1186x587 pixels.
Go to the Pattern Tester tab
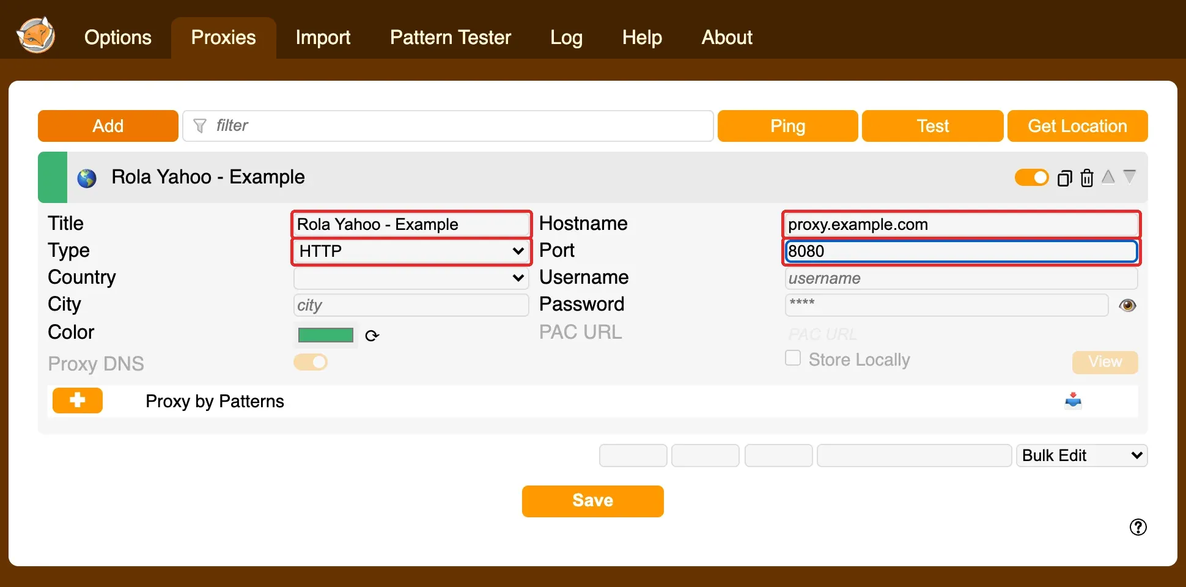point(451,37)
